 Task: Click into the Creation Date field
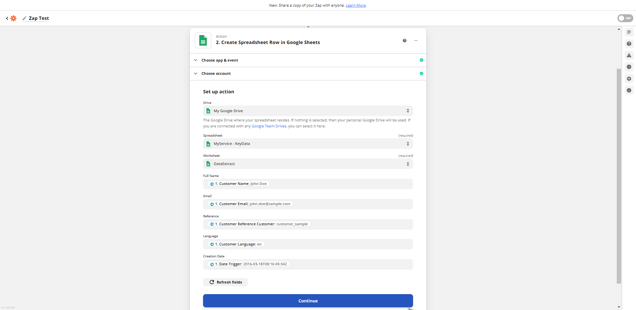click(308, 264)
